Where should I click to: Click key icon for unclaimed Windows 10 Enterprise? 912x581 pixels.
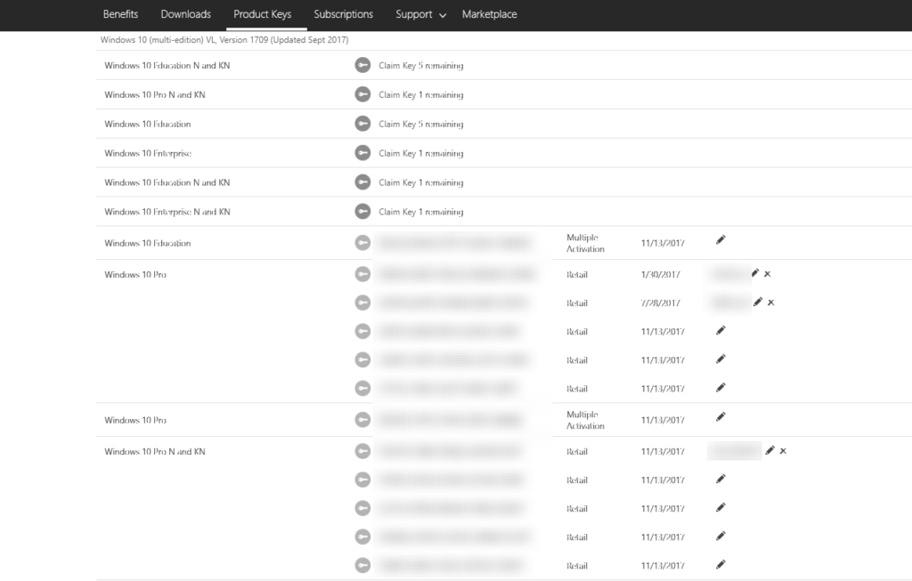click(362, 153)
